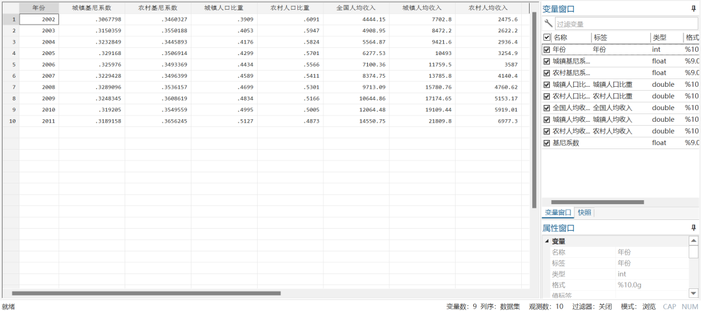Collapse the 变量 section in the properties panel
Screen dimensions: 701x311
[547, 242]
